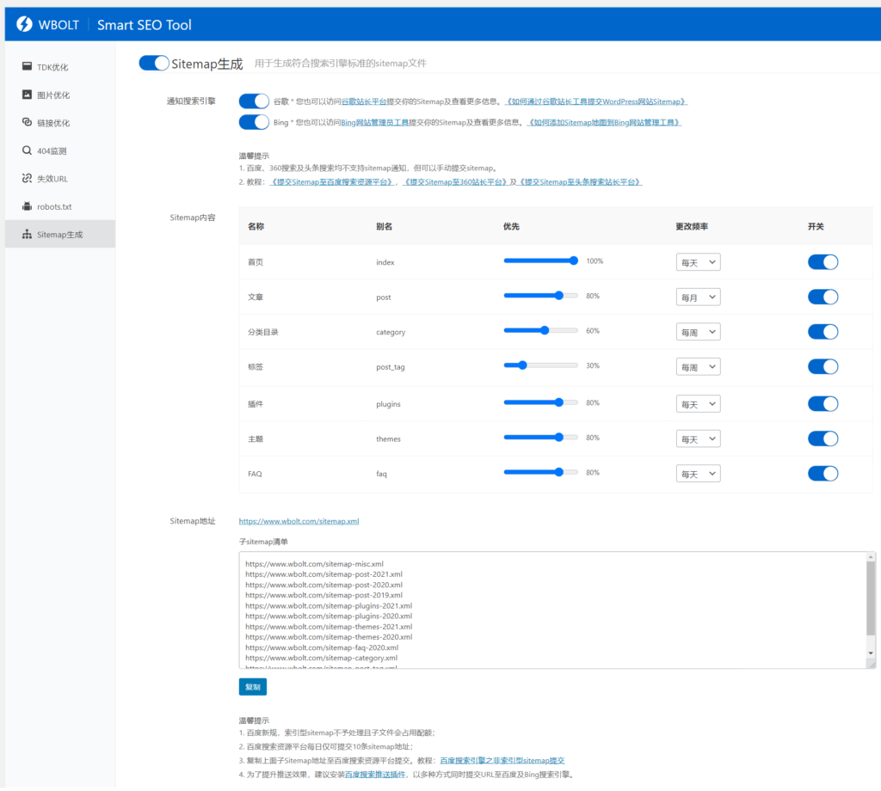Click inside the 子sitemap清单 text area
This screenshot has height=791, width=881.
(551, 609)
